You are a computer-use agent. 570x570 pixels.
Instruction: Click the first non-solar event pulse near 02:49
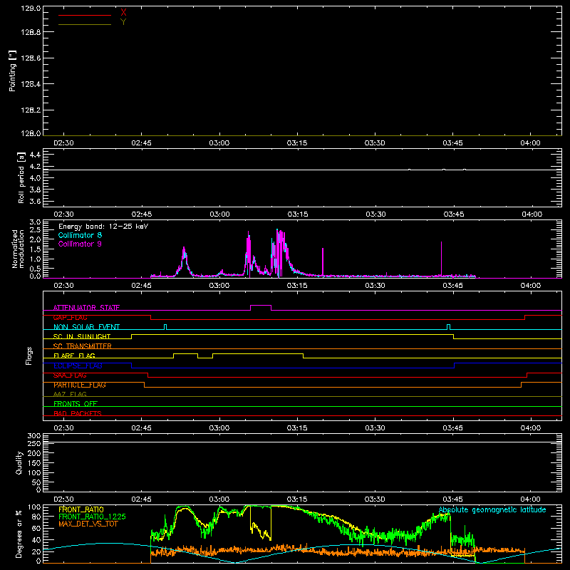pos(165,326)
